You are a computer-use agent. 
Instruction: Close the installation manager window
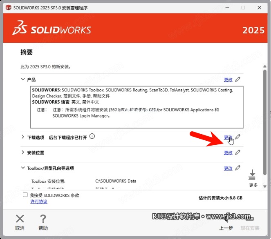click(x=259, y=8)
